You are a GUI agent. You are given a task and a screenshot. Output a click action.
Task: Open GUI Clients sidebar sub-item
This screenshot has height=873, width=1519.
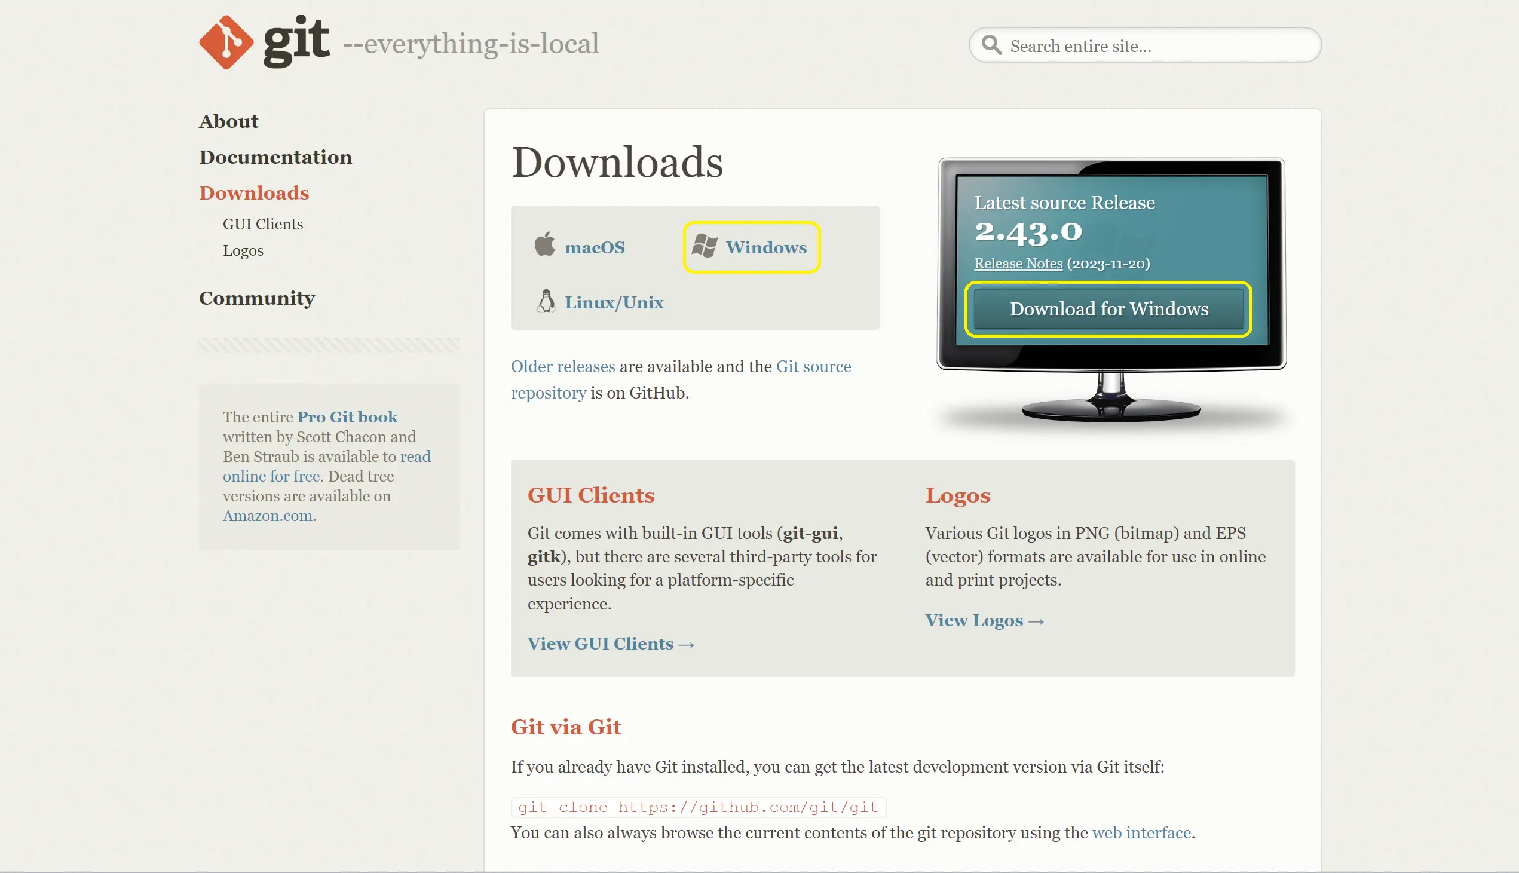pyautogui.click(x=262, y=224)
